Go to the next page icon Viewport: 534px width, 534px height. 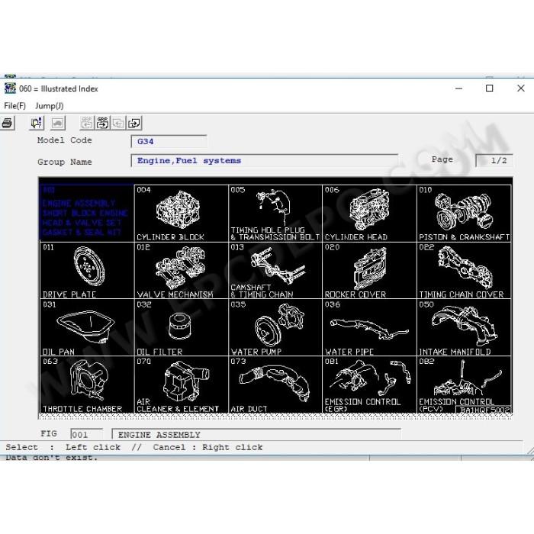[134, 123]
